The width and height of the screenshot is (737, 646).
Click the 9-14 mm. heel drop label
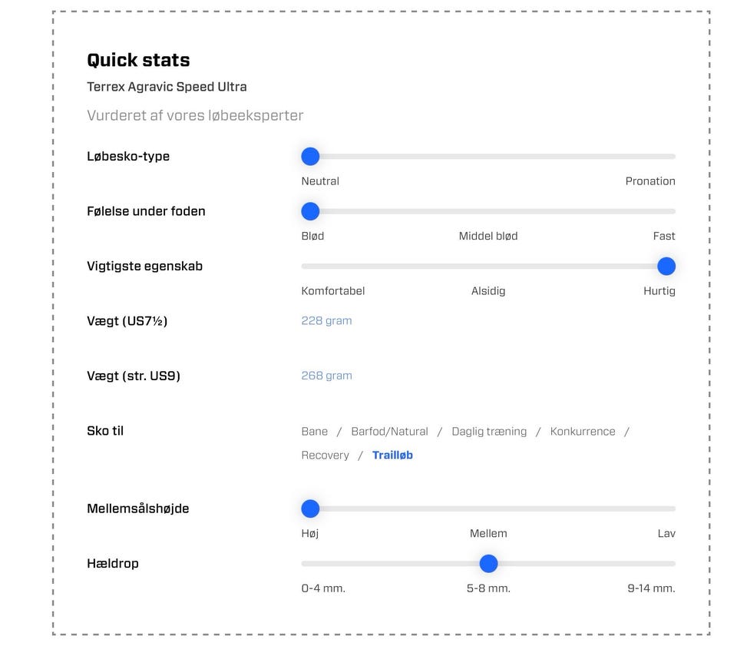point(651,588)
